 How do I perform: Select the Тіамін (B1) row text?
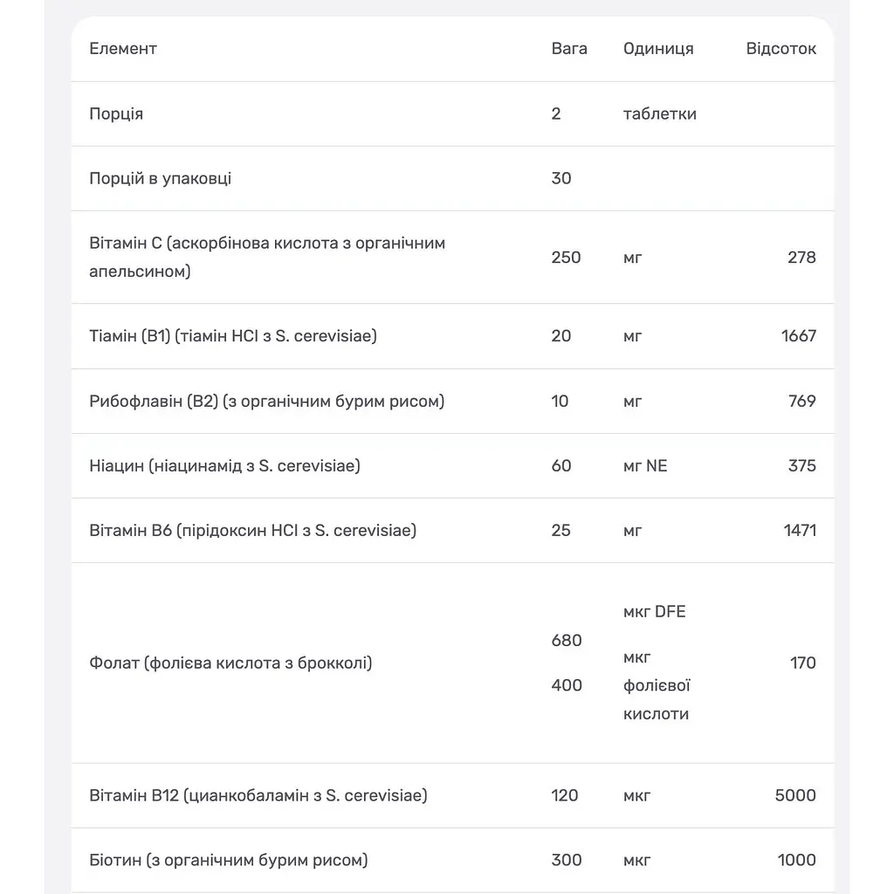[233, 336]
